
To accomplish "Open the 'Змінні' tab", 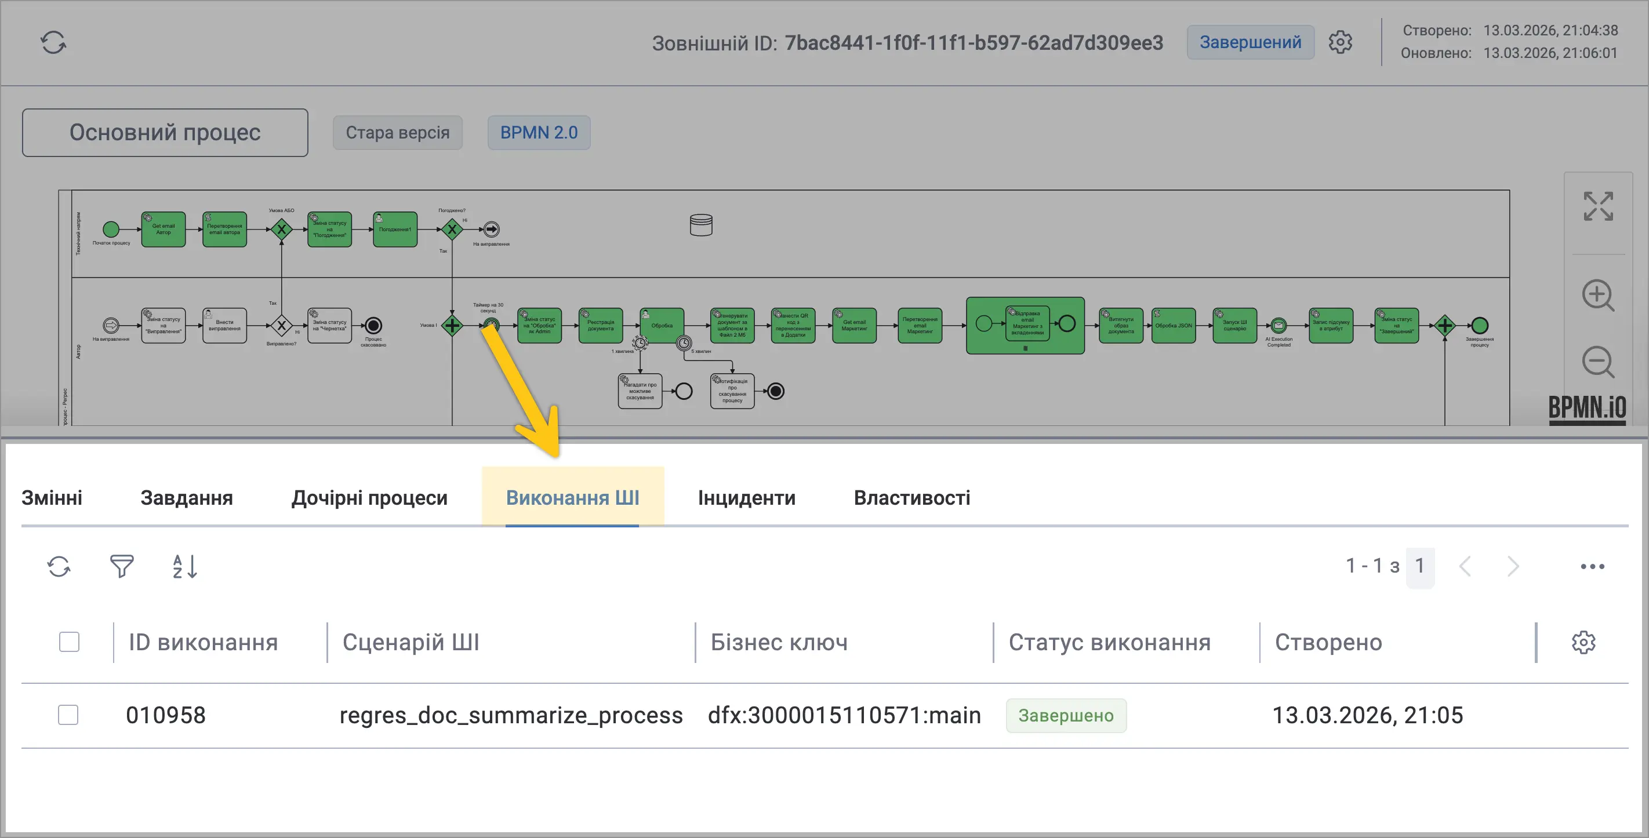I will [x=52, y=498].
